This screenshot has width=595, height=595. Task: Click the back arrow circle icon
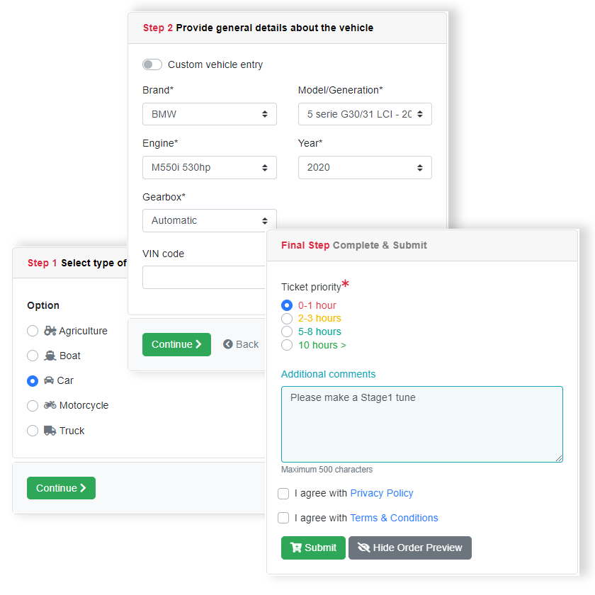[228, 344]
